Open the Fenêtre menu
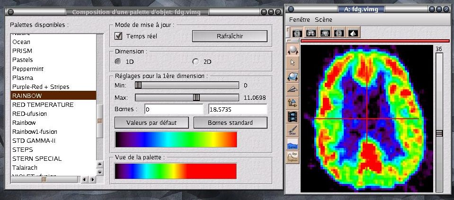 tap(299, 20)
